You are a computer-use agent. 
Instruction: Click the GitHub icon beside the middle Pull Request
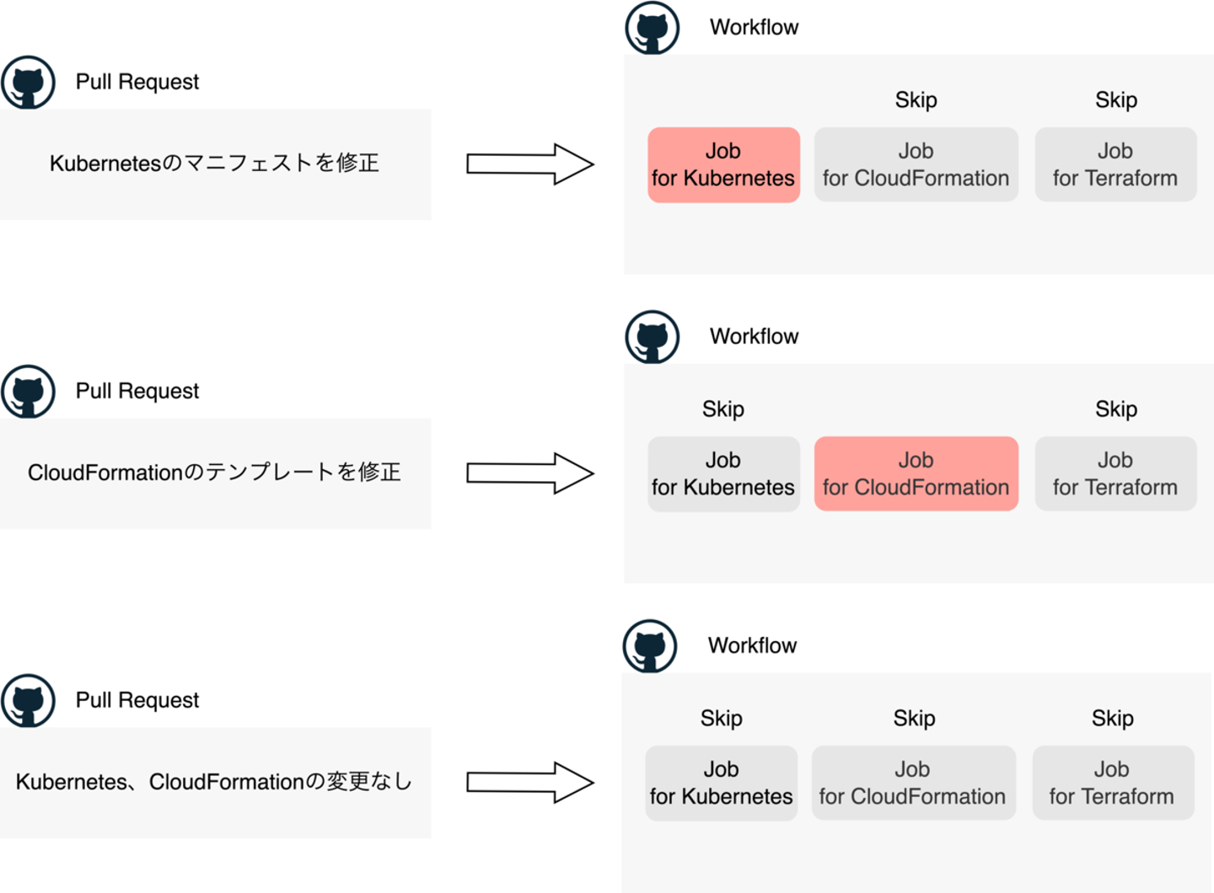pyautogui.click(x=29, y=392)
